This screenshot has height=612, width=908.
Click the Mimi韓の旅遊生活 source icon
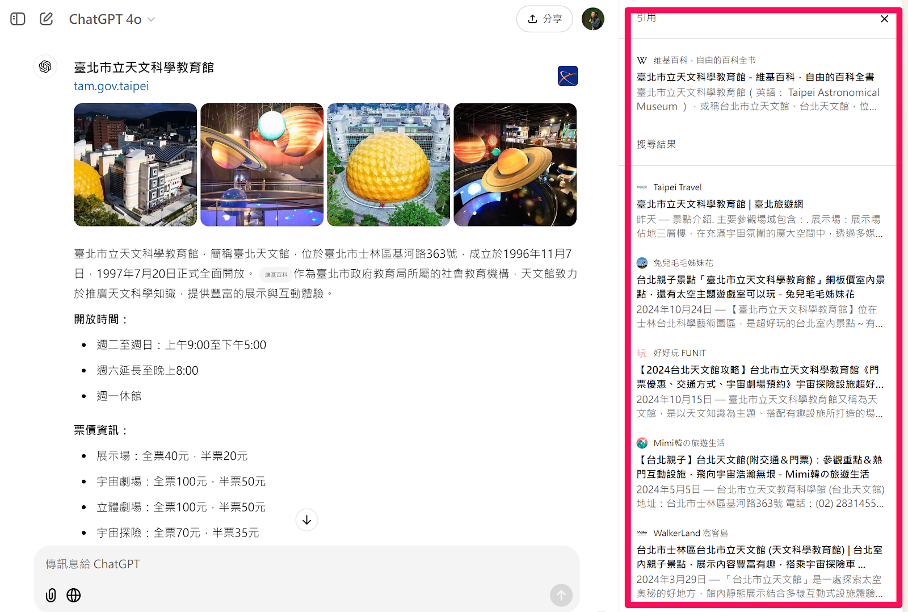[x=642, y=443]
